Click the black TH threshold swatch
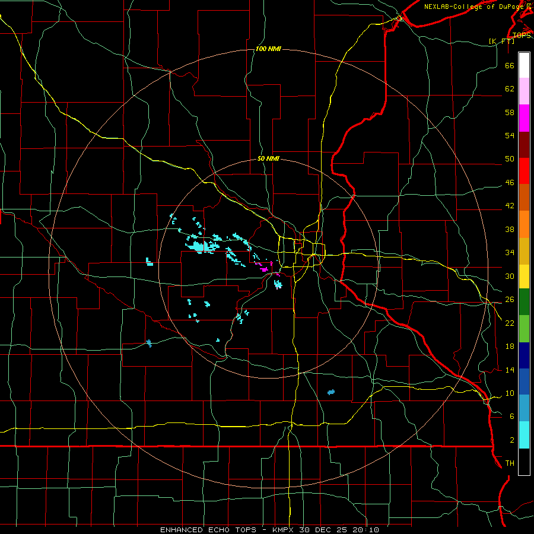Image resolution: width=534 pixels, height=534 pixels. tap(524, 462)
